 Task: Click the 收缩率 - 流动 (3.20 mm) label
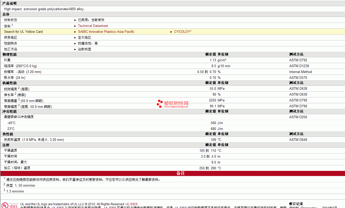point(23,72)
